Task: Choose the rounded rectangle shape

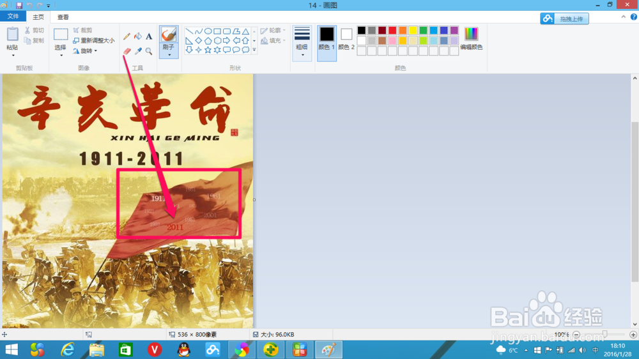Action: coord(227,31)
